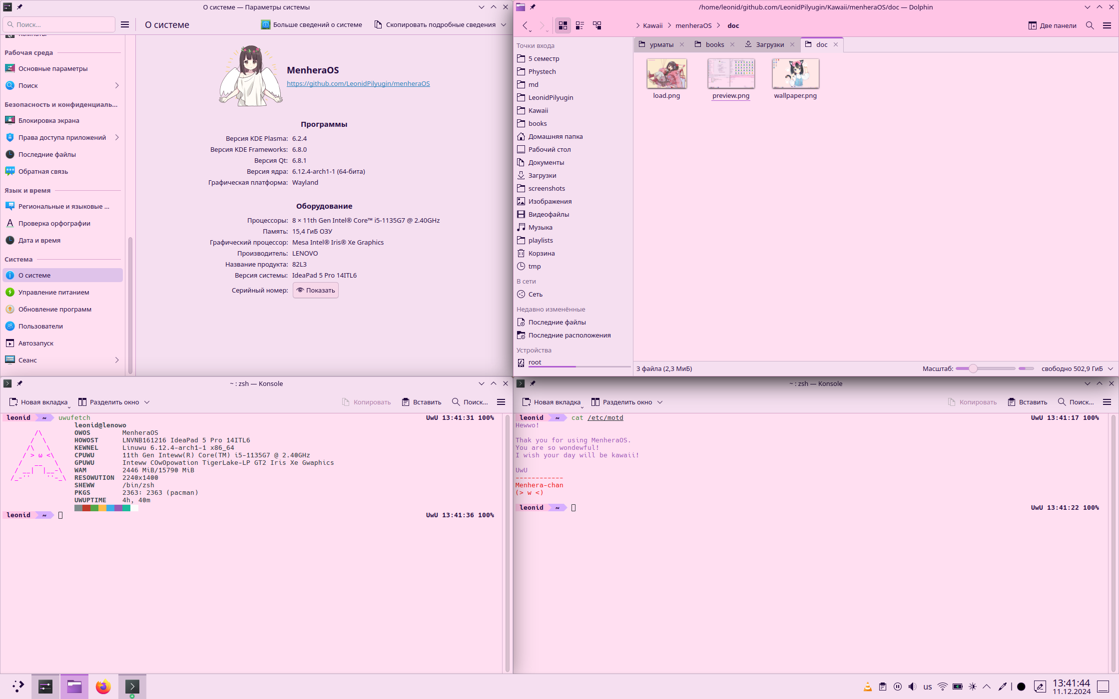The height and width of the screenshot is (699, 1119).
Task: Expand the free space status dropdown
Action: click(x=1111, y=368)
